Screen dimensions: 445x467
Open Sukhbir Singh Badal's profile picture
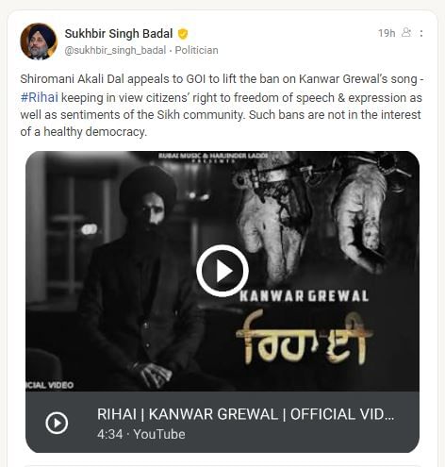[39, 42]
